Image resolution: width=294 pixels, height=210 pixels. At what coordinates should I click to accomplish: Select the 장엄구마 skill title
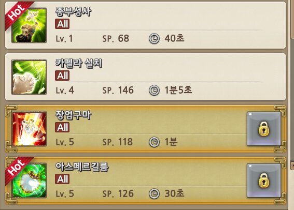[73, 115]
